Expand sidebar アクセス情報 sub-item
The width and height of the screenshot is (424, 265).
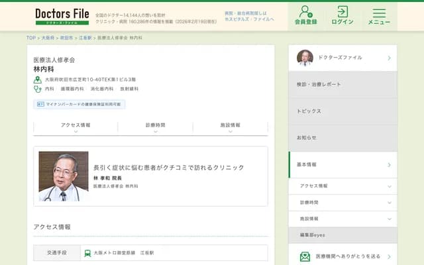coord(343,186)
